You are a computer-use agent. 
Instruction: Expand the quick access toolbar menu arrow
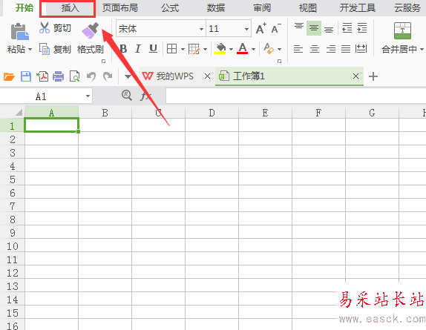[x=128, y=76]
